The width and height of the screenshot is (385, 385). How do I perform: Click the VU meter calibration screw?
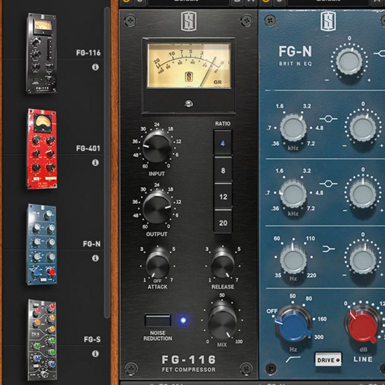[189, 104]
